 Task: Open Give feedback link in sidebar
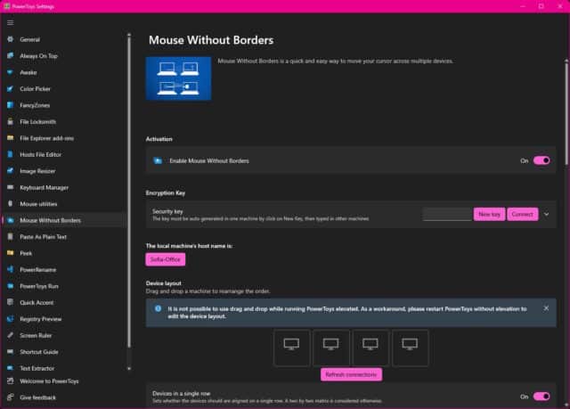pyautogui.click(x=63, y=397)
